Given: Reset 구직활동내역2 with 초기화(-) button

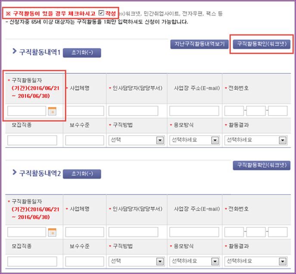Looking at the screenshot, I should tap(82, 174).
